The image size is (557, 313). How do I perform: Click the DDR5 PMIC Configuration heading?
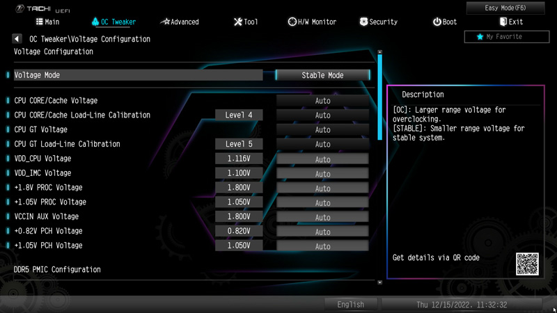[57, 269]
